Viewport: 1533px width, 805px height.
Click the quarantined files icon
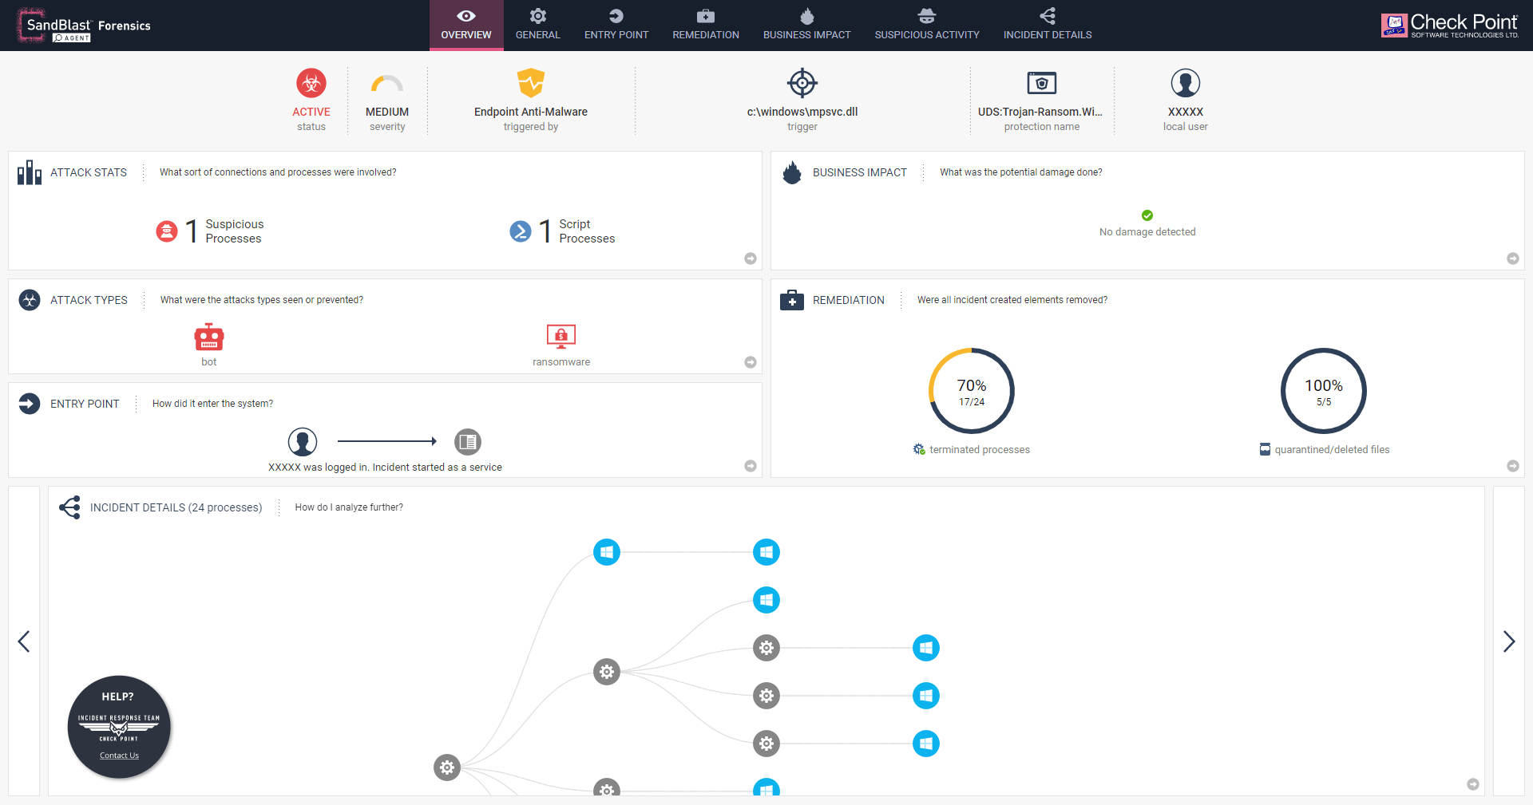(x=1265, y=449)
